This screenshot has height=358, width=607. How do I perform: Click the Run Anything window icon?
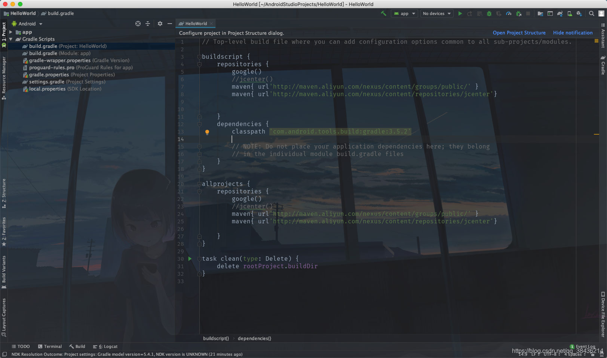point(550,13)
